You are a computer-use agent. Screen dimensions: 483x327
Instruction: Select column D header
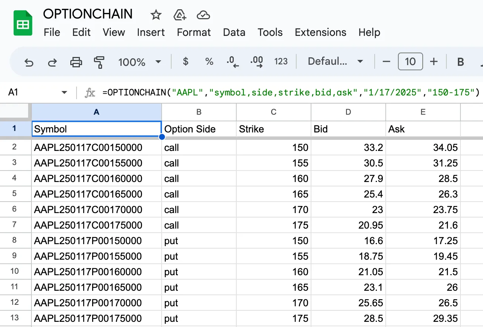click(x=348, y=112)
